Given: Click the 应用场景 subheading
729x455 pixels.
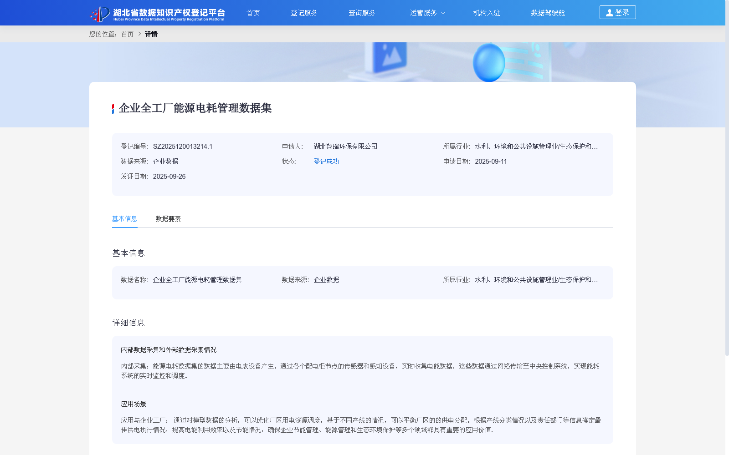Looking at the screenshot, I should (x=133, y=404).
